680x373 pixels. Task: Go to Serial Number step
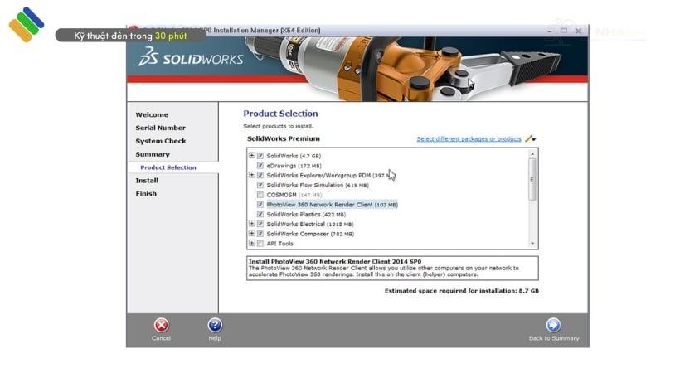pyautogui.click(x=160, y=128)
